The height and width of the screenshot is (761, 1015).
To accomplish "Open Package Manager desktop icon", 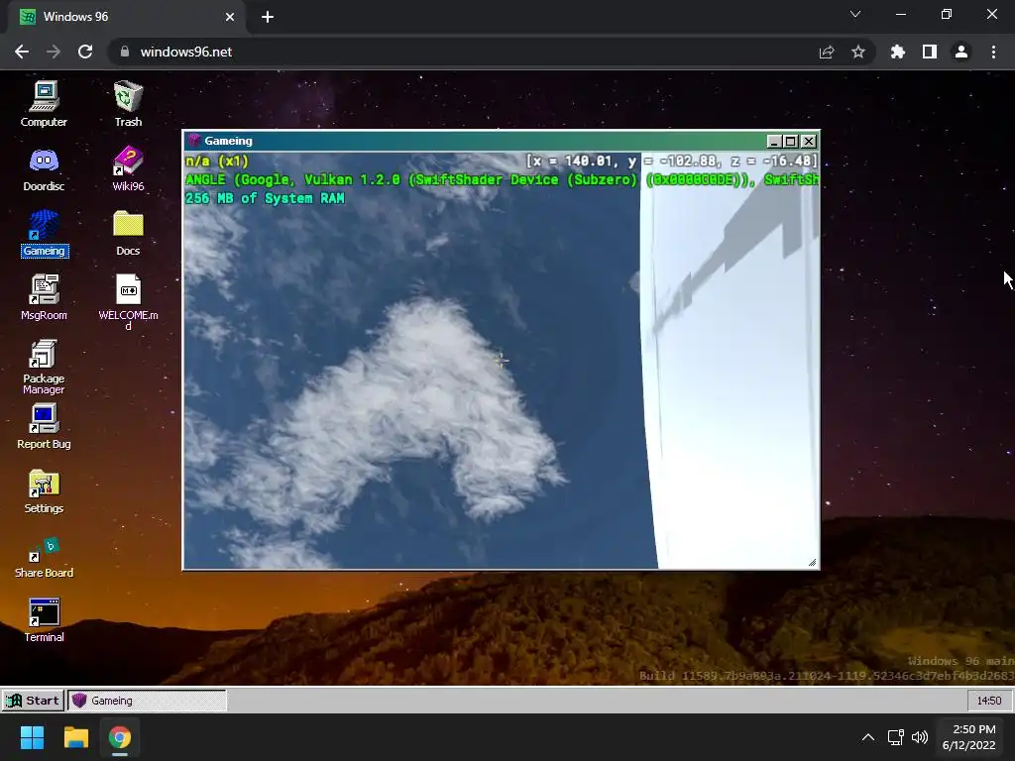I will click(44, 367).
